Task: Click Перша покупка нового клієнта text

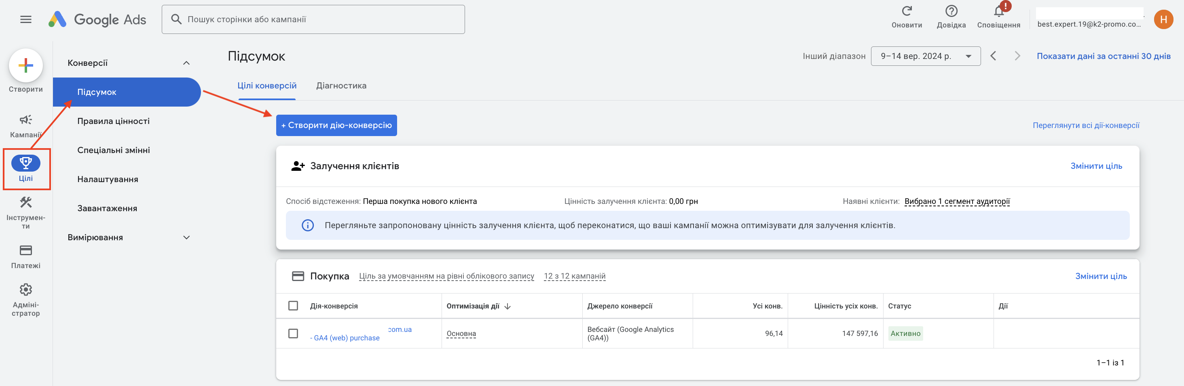Action: 420,201
